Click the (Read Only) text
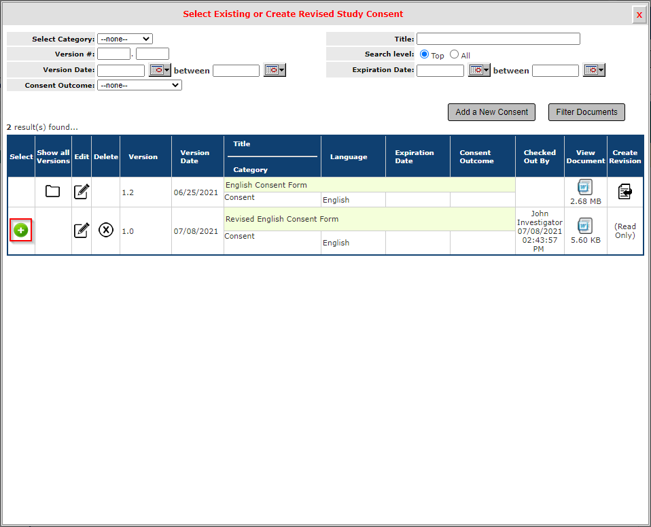This screenshot has width=651, height=527. pos(625,231)
